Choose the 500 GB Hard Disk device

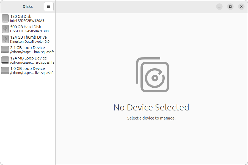(x=28, y=29)
